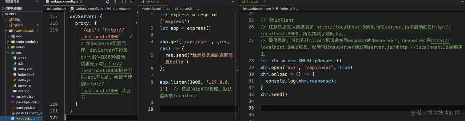Click the JS icon beside index.js in explorer
Viewport: 465px width, 121px height.
(x=15, y=80)
